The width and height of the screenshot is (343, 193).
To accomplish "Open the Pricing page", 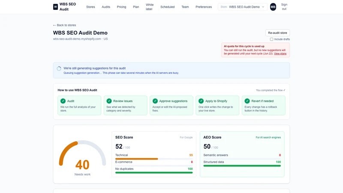I will [x=121, y=7].
